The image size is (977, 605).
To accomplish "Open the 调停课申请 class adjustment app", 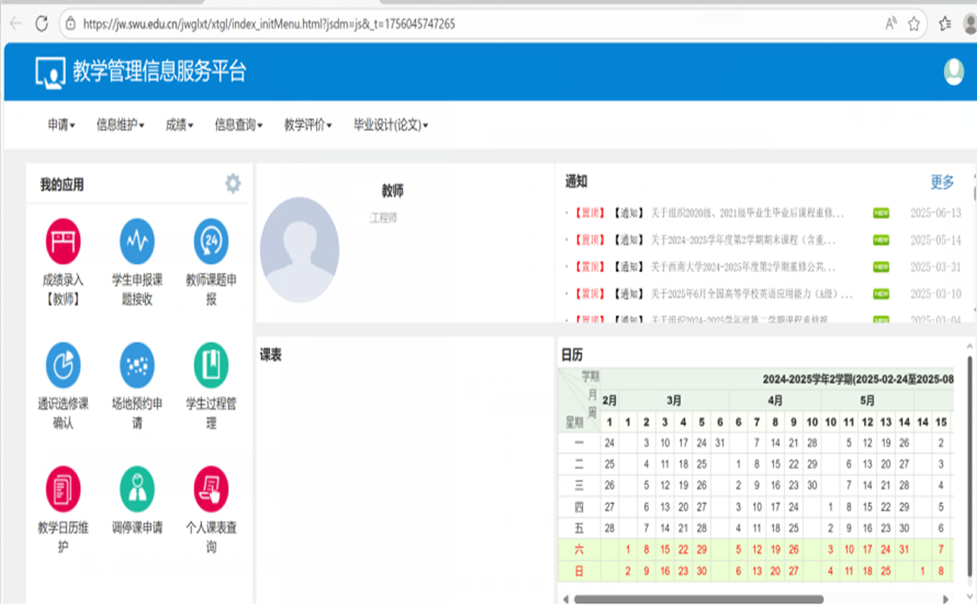I will (x=137, y=489).
